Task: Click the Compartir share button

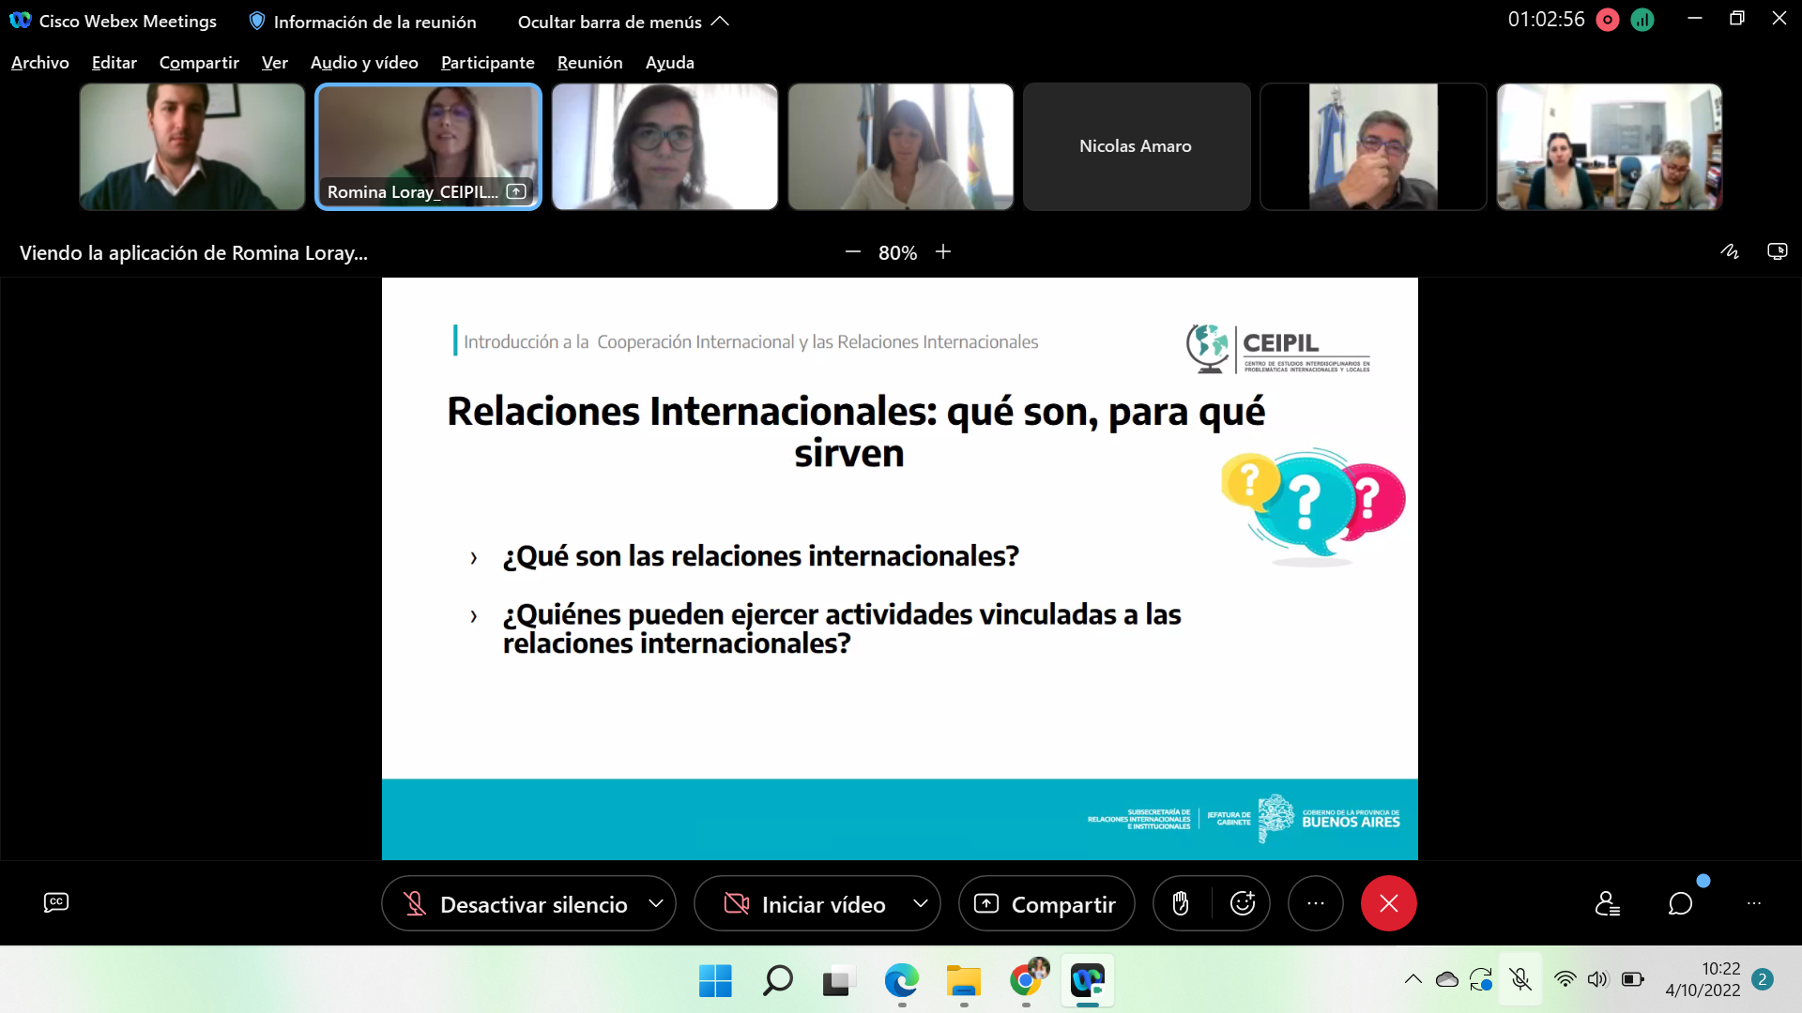Action: tap(1046, 904)
